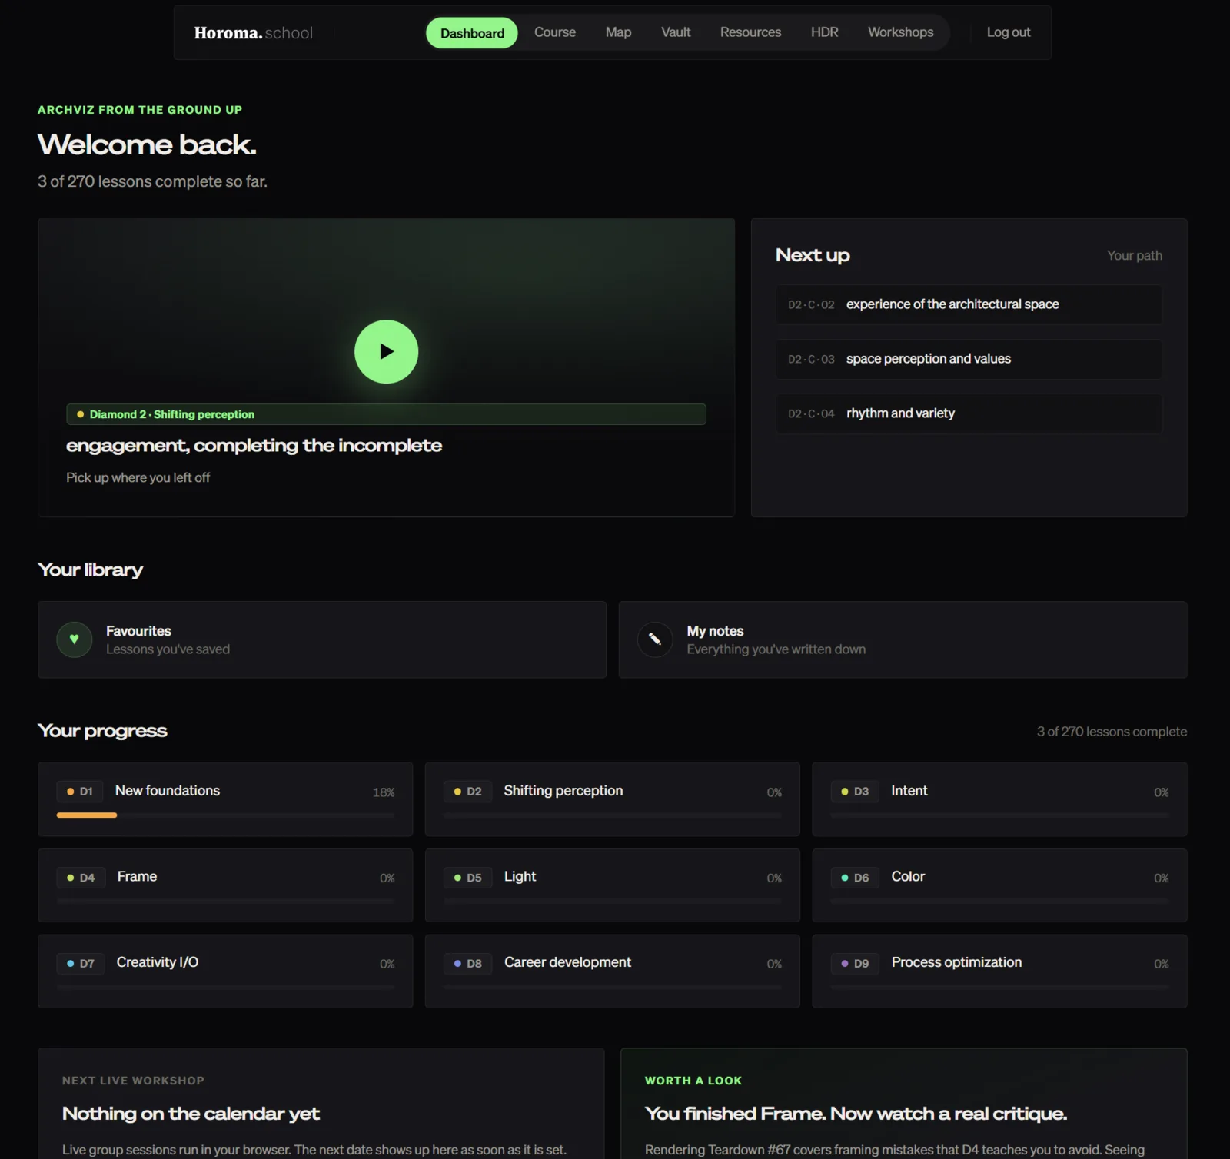The width and height of the screenshot is (1230, 1159).
Task: Open My notes pencil icon
Action: (x=655, y=639)
